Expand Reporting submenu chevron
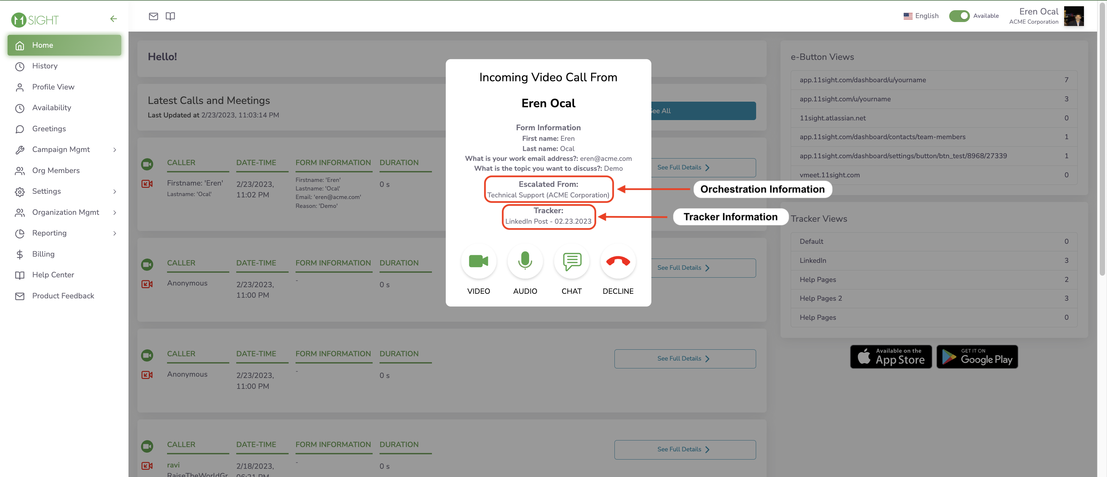Viewport: 1107px width, 477px height. click(x=115, y=233)
